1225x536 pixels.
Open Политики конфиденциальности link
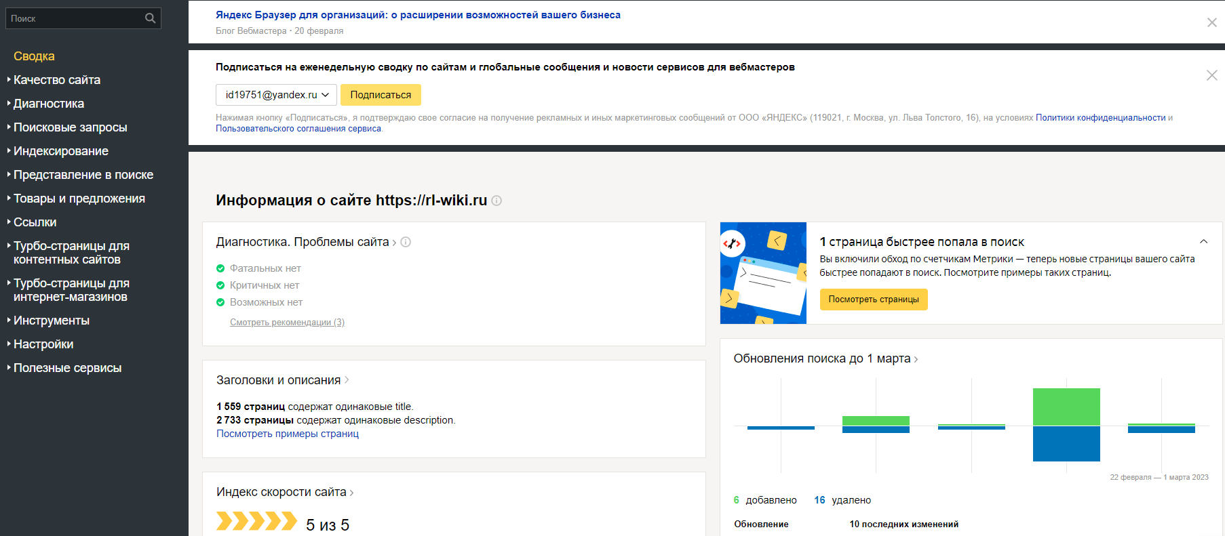(1100, 118)
